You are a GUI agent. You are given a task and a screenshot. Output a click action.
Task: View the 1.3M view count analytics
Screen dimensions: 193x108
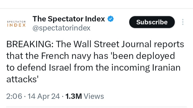point(74,96)
